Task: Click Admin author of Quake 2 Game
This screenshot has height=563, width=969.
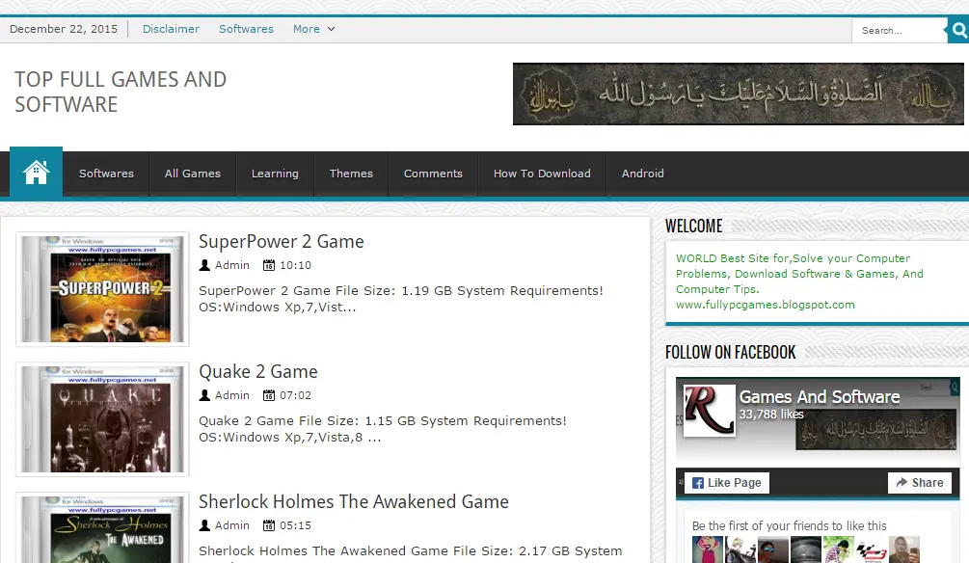Action: click(x=232, y=395)
